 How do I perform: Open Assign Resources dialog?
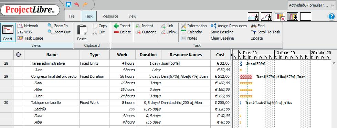coord(229,26)
